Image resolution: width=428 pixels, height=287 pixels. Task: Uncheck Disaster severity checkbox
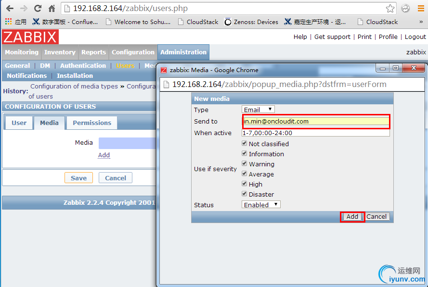click(244, 194)
